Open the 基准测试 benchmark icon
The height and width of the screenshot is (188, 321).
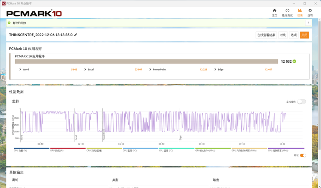tap(288, 11)
